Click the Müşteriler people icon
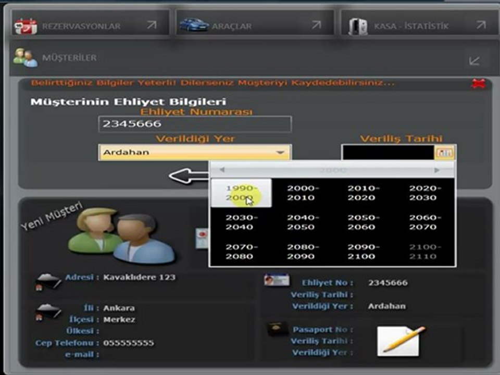Viewport: 500px width, 375px height. pyautogui.click(x=25, y=58)
